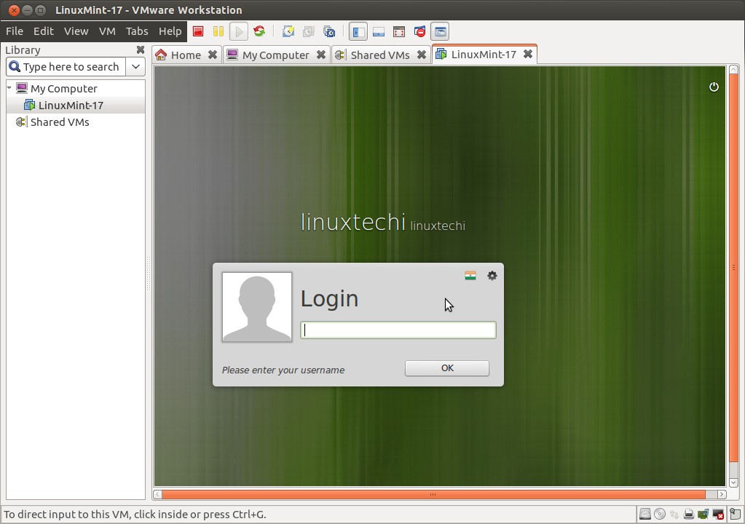The width and height of the screenshot is (745, 524).
Task: Open the Edit menu
Action: tap(43, 31)
